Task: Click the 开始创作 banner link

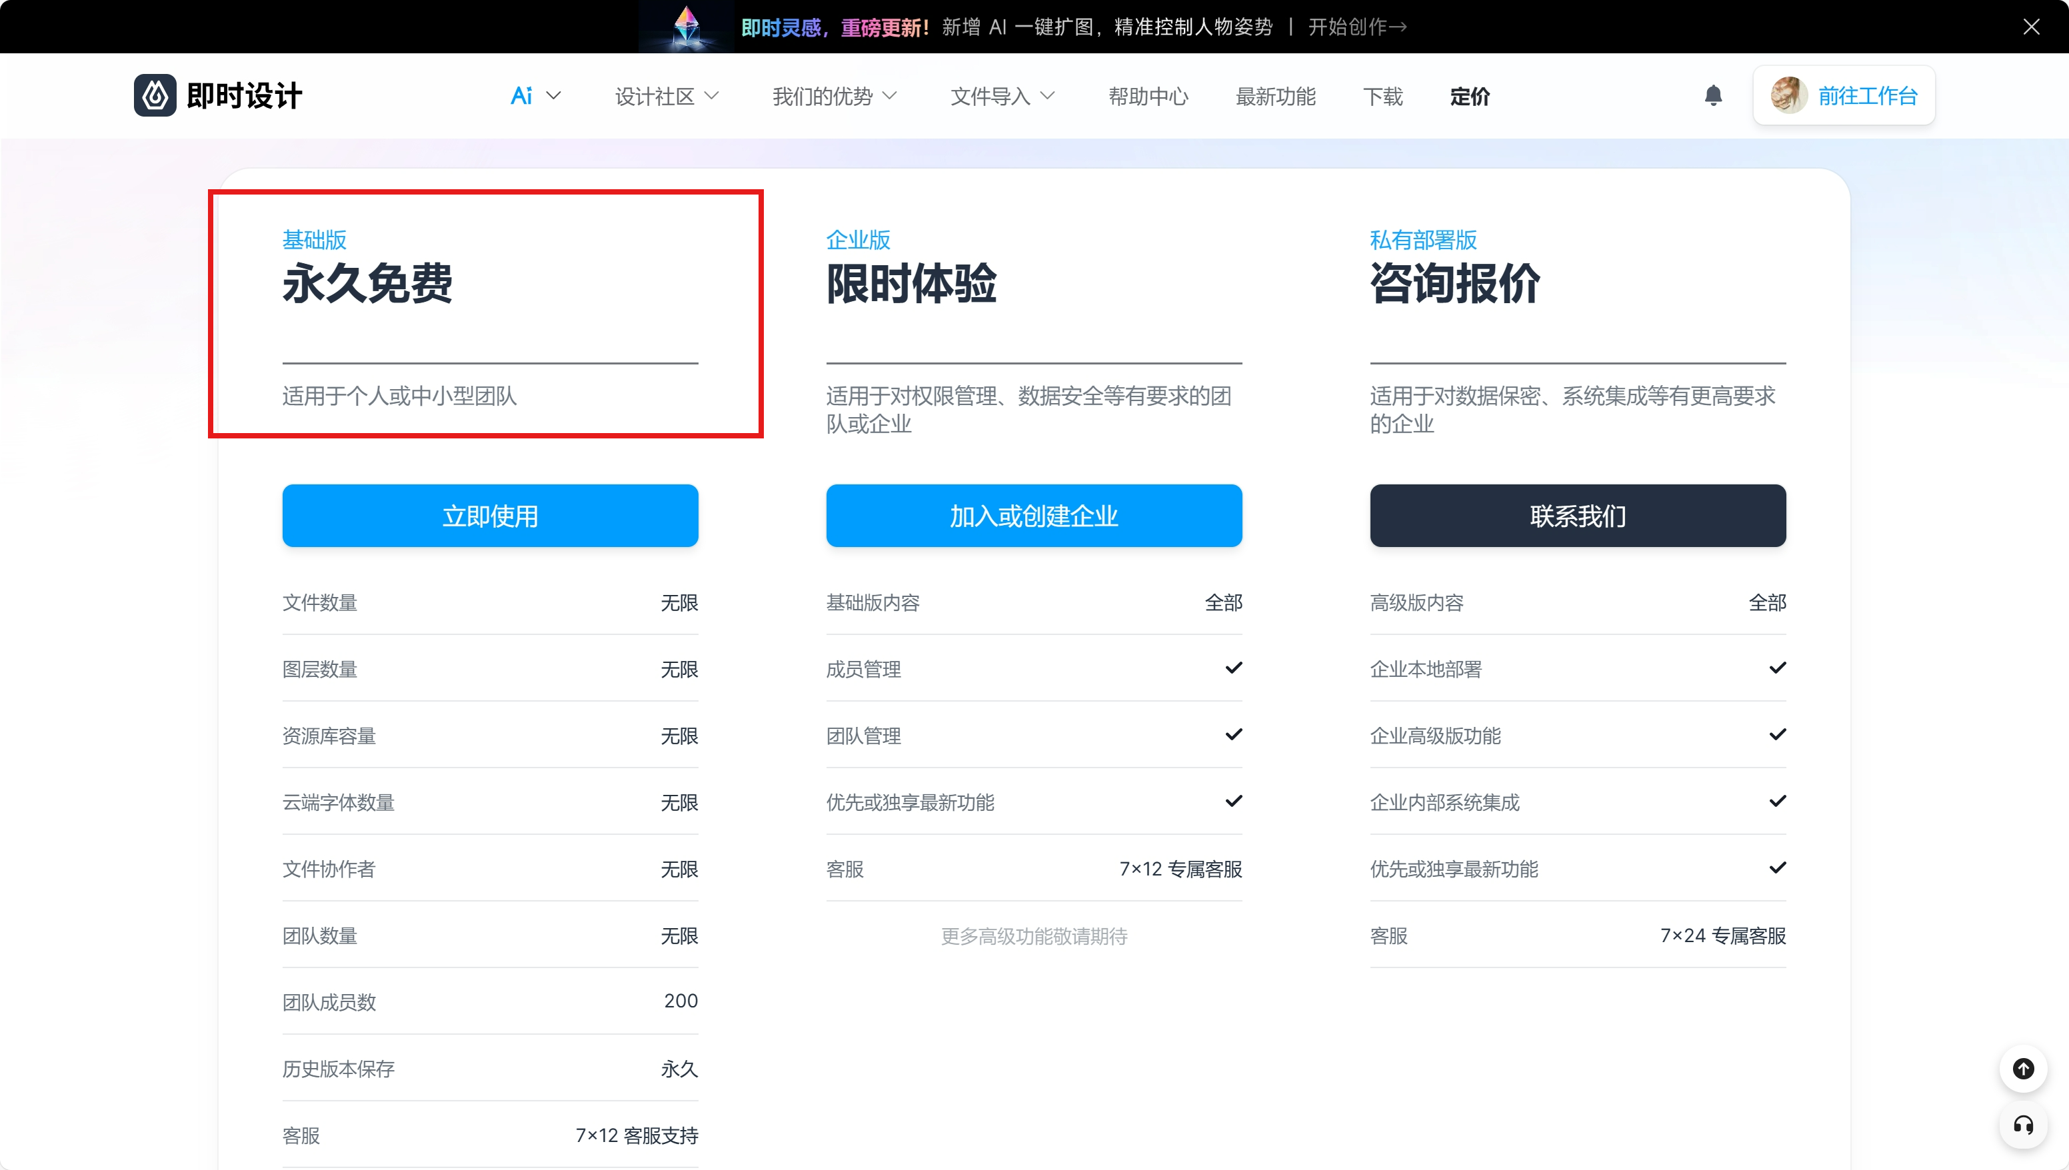Action: (x=1358, y=27)
